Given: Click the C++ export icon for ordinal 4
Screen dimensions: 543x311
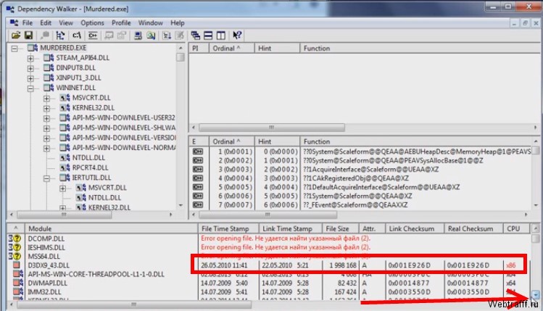Looking at the screenshot, I should [x=198, y=178].
